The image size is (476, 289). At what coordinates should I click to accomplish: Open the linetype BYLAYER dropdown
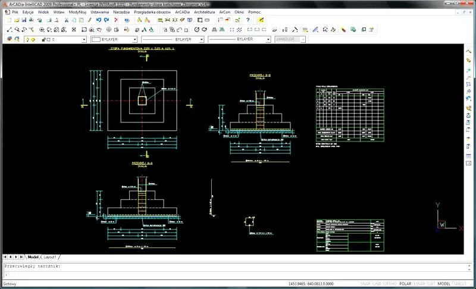pos(201,39)
